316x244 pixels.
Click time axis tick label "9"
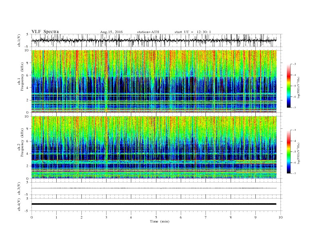point(255,217)
